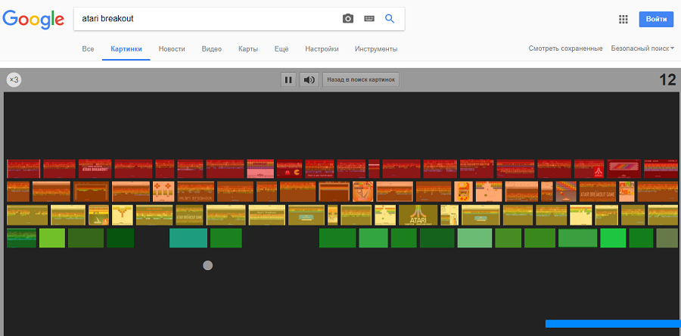Mute the game sound
Image resolution: width=681 pixels, height=336 pixels.
(309, 80)
